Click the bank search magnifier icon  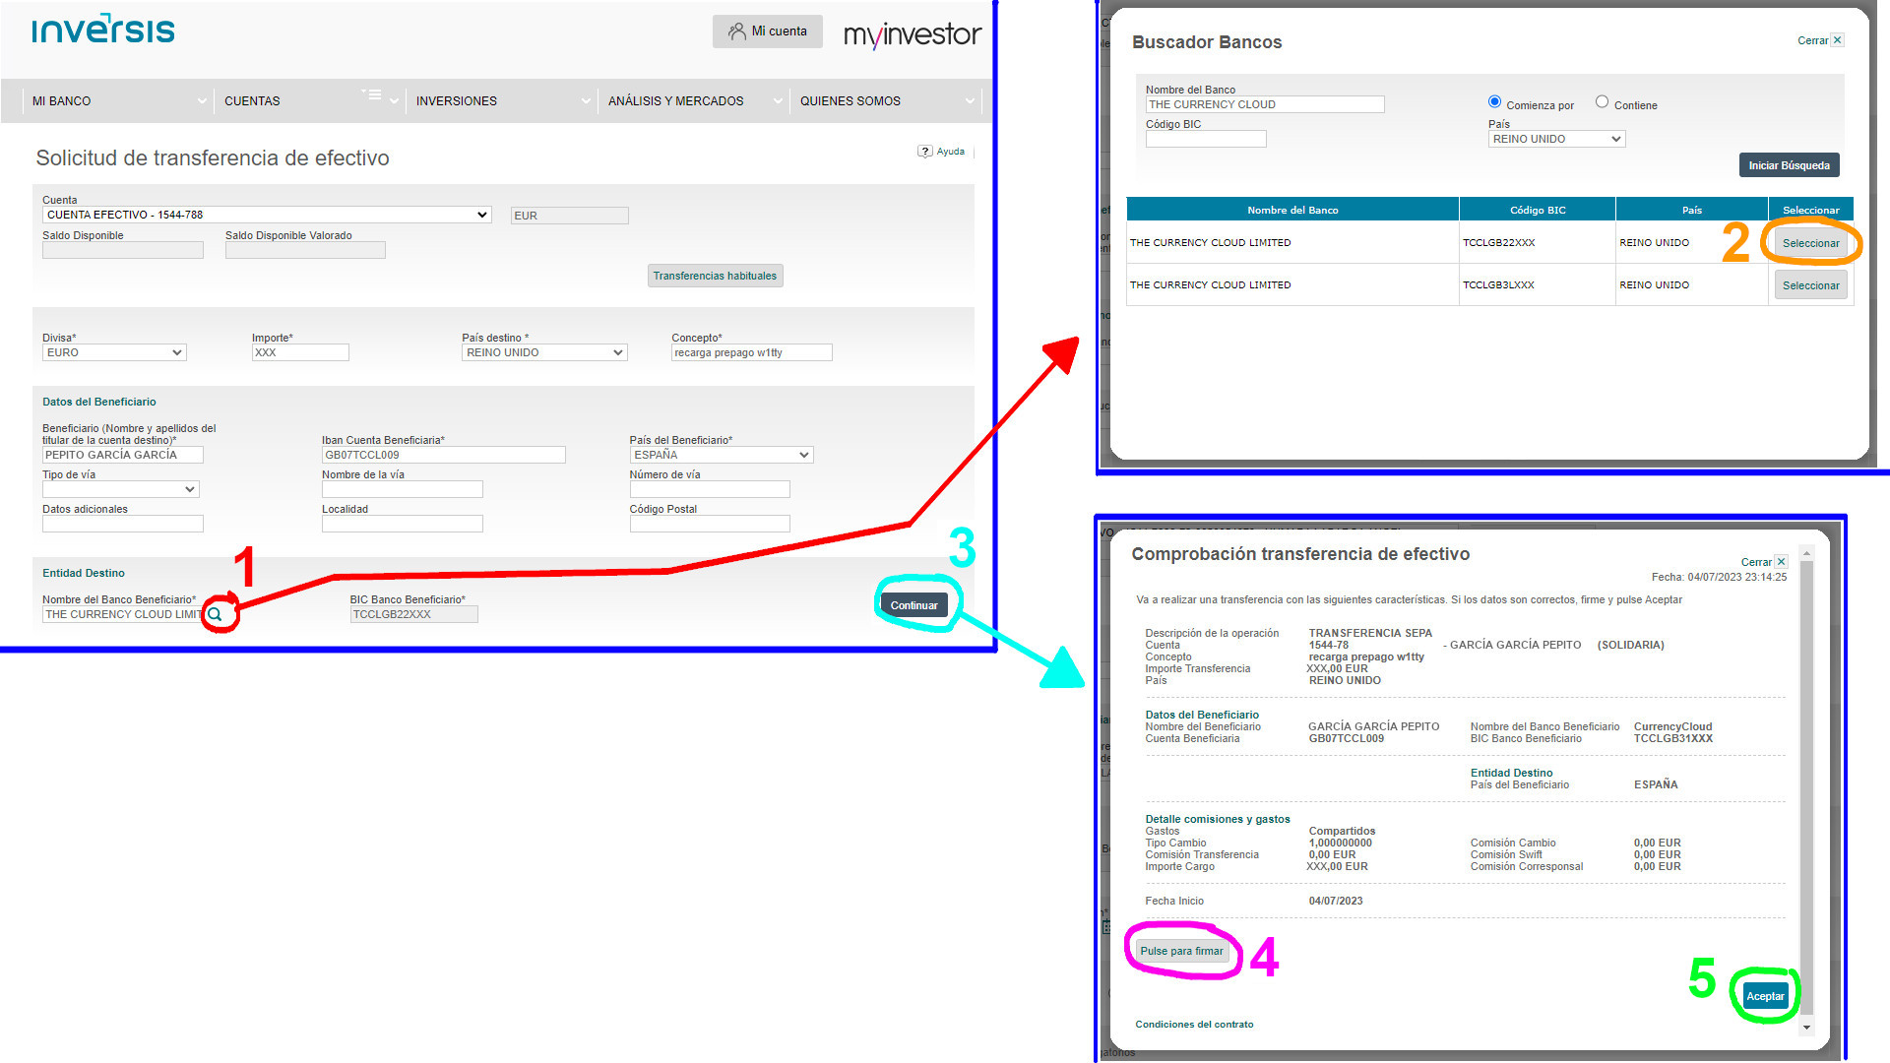click(215, 614)
